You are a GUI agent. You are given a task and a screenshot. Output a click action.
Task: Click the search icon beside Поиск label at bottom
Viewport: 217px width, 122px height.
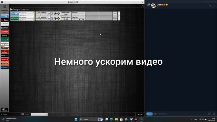[23, 114]
